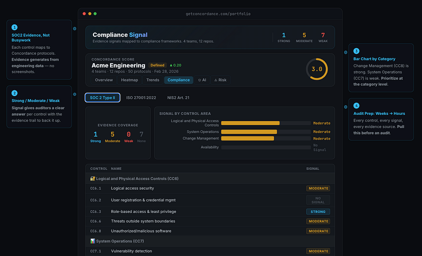The height and width of the screenshot is (256, 422).
Task: Switch to the Heatmap tab
Action: tap(130, 80)
